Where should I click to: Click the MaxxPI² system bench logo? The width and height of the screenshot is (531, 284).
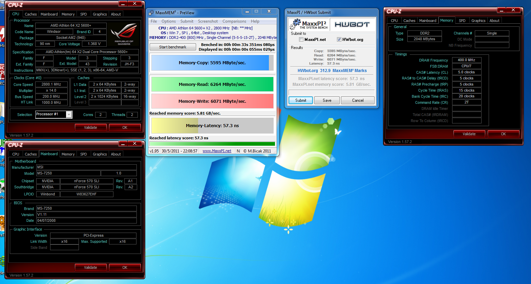[309, 24]
